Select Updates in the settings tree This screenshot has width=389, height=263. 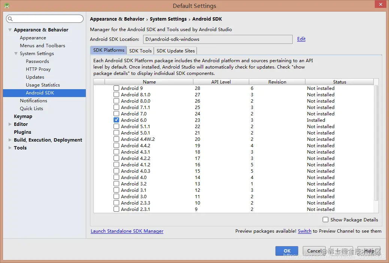coord(35,77)
